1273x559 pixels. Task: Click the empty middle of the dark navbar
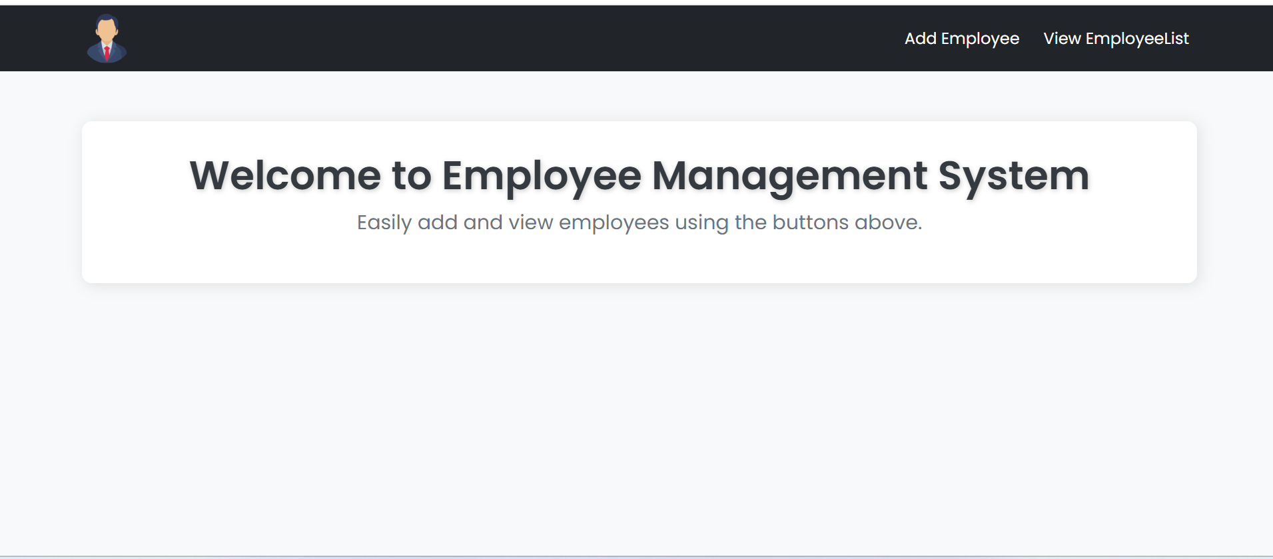coord(506,39)
